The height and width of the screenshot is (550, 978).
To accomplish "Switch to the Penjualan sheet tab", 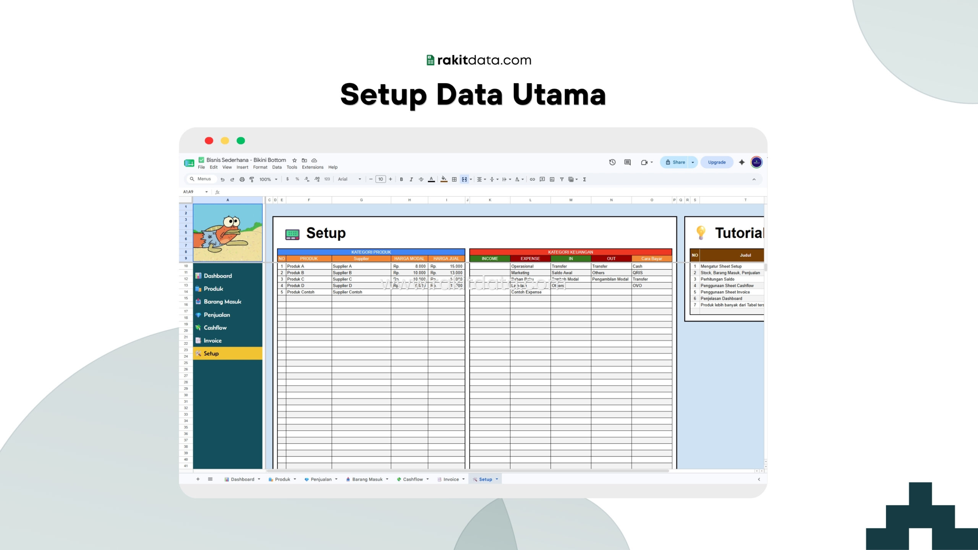I will pyautogui.click(x=321, y=479).
